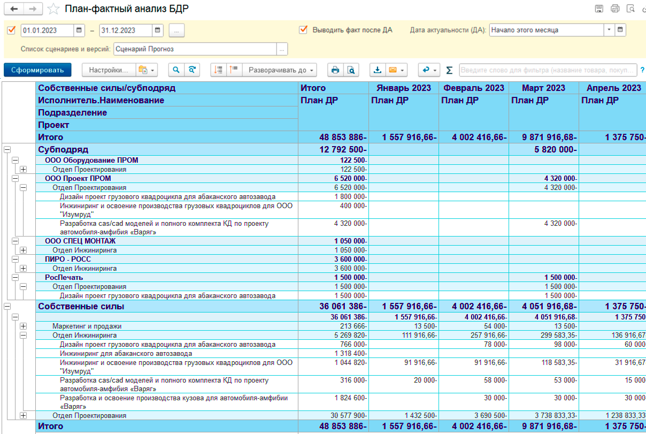Click the save report download icon
Screen dimensions: 646x434
378,70
